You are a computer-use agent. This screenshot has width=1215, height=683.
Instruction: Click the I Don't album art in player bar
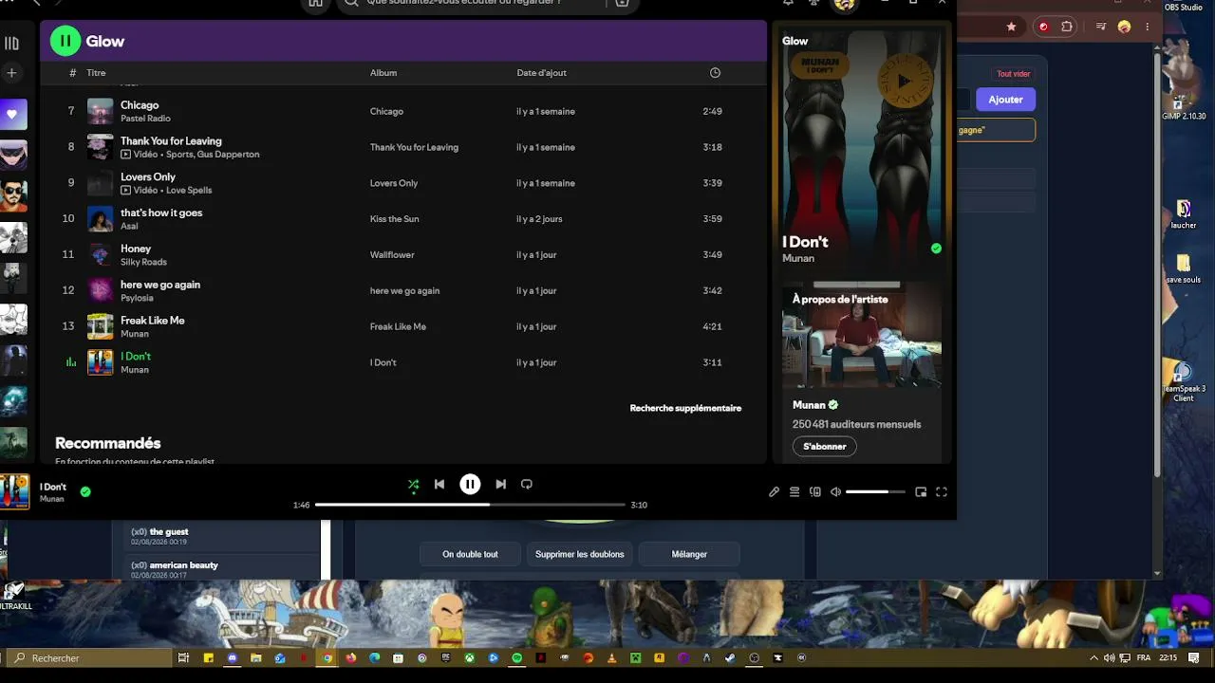tap(15, 491)
